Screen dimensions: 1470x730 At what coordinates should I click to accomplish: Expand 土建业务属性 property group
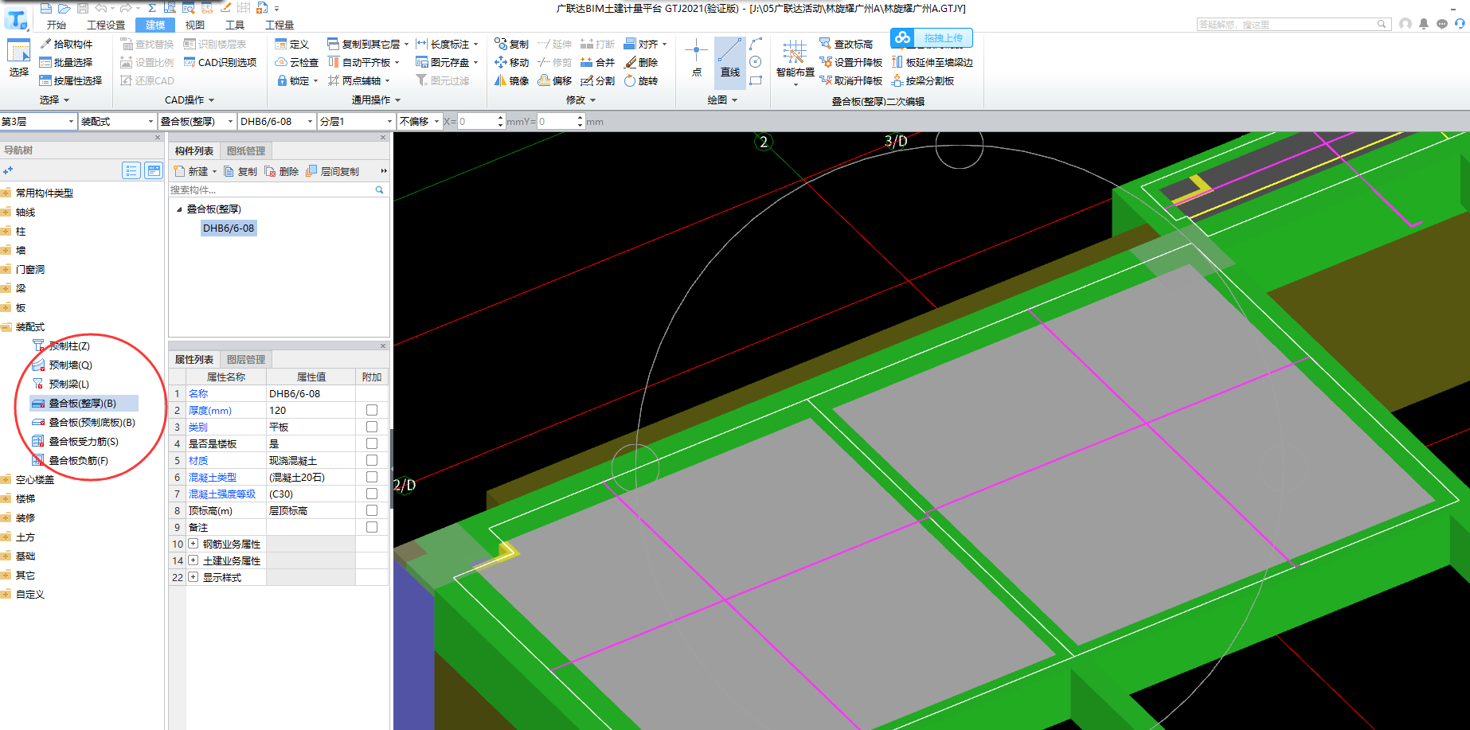click(x=193, y=560)
